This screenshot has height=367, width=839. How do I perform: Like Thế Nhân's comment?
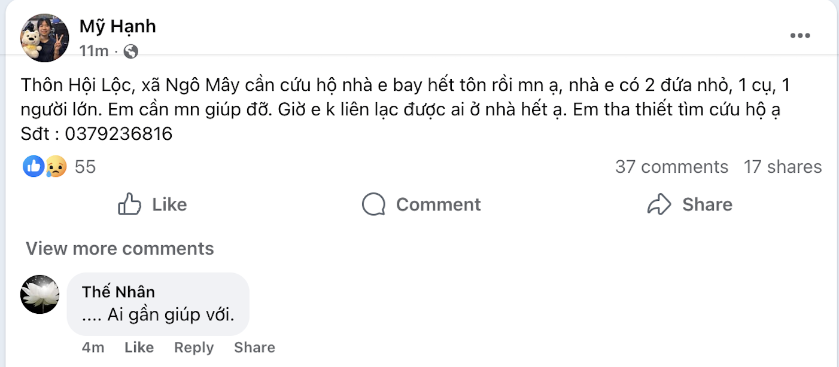[139, 347]
